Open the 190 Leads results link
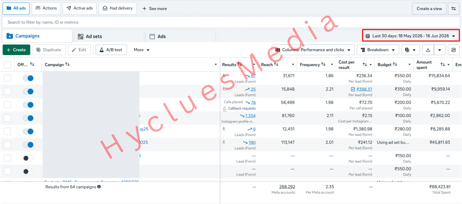This screenshot has width=462, height=204. coord(252,143)
